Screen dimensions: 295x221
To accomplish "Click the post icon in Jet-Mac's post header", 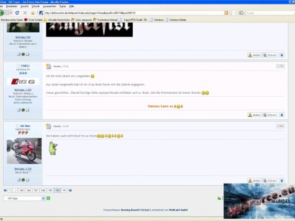I will point(48,126).
